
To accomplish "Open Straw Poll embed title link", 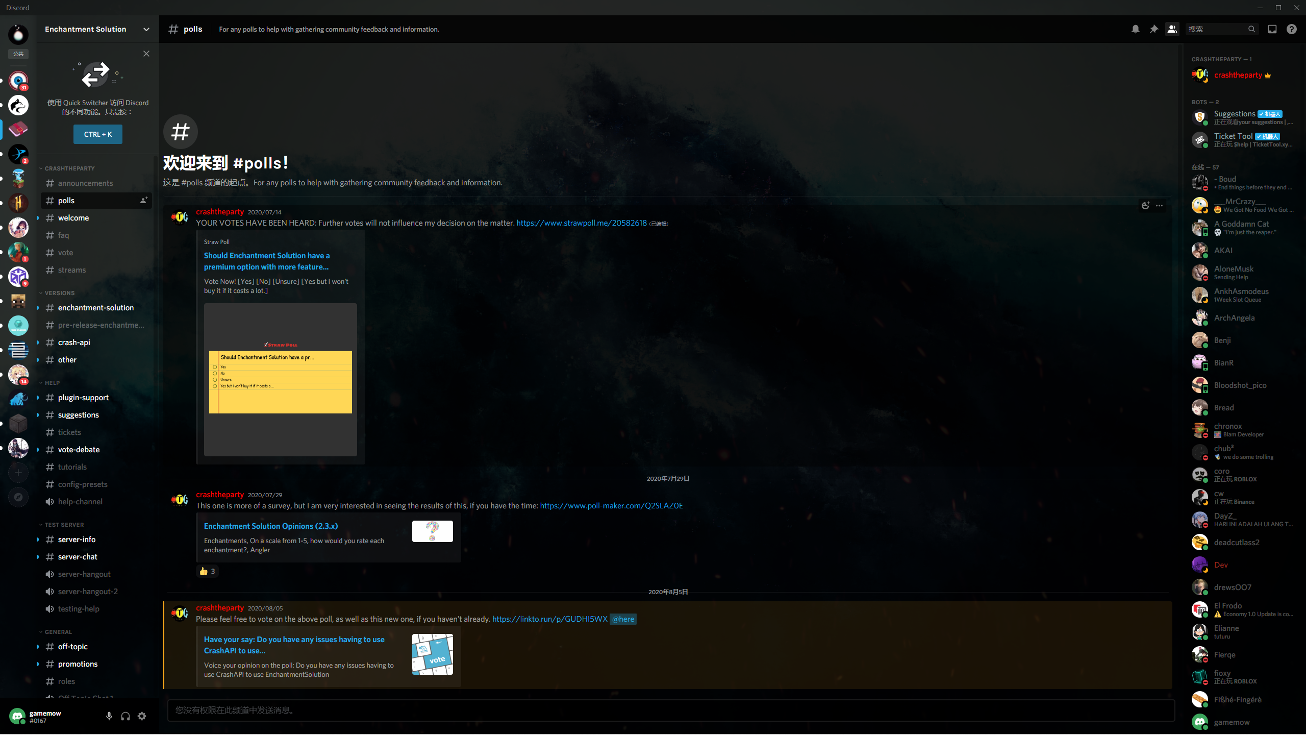I will (x=267, y=261).
